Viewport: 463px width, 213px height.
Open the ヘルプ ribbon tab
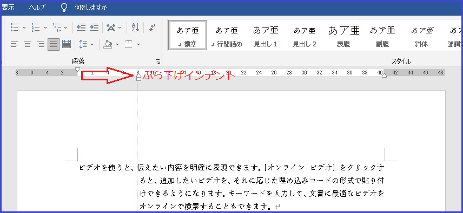tap(37, 8)
